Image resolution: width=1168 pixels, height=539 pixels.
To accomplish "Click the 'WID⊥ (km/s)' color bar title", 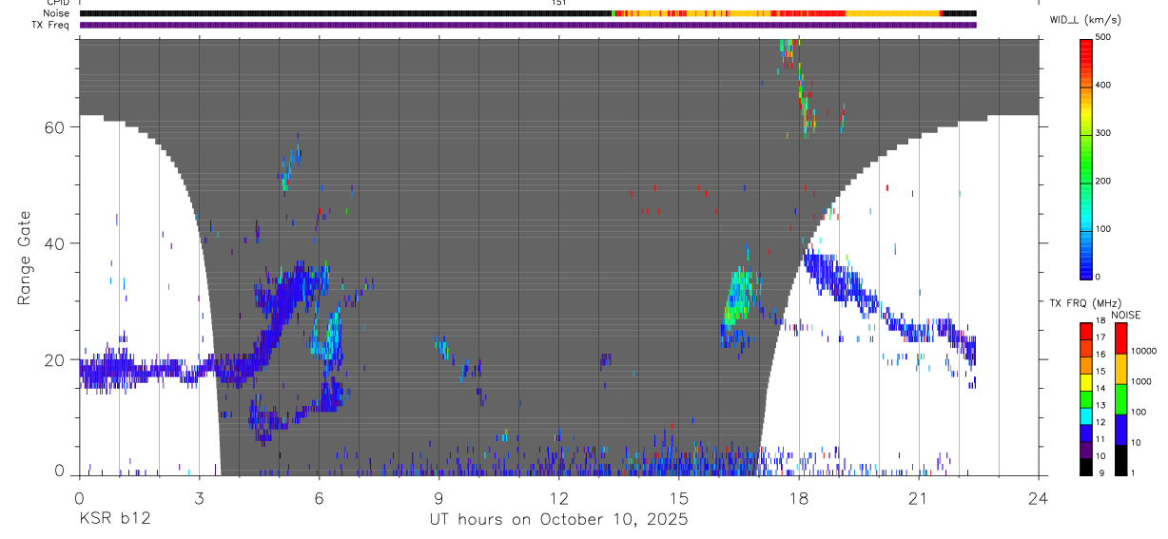I will (x=1085, y=20).
